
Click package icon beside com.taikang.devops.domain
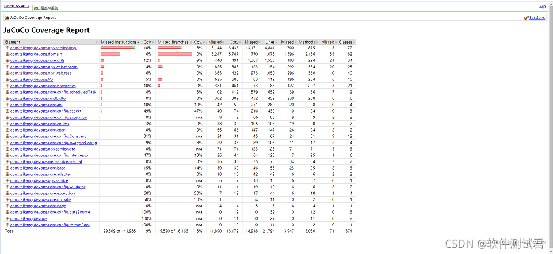(7, 54)
